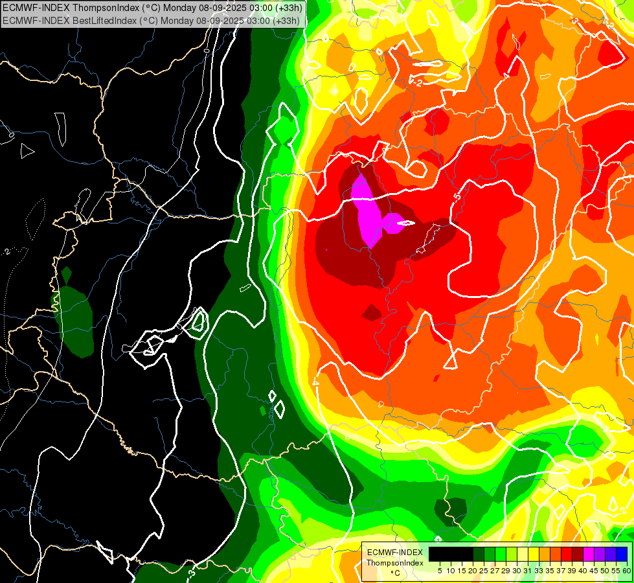
Task: Pick the bright green 27–29 legend swatch
Action: (x=501, y=554)
